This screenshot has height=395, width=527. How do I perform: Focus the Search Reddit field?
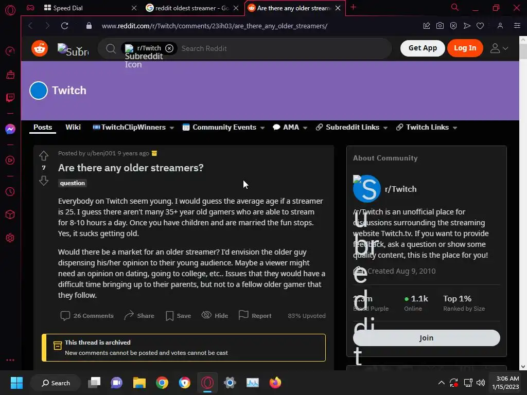284,48
